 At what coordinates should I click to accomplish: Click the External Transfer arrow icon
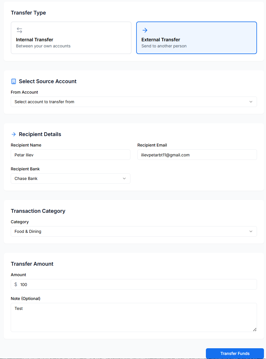tap(145, 30)
